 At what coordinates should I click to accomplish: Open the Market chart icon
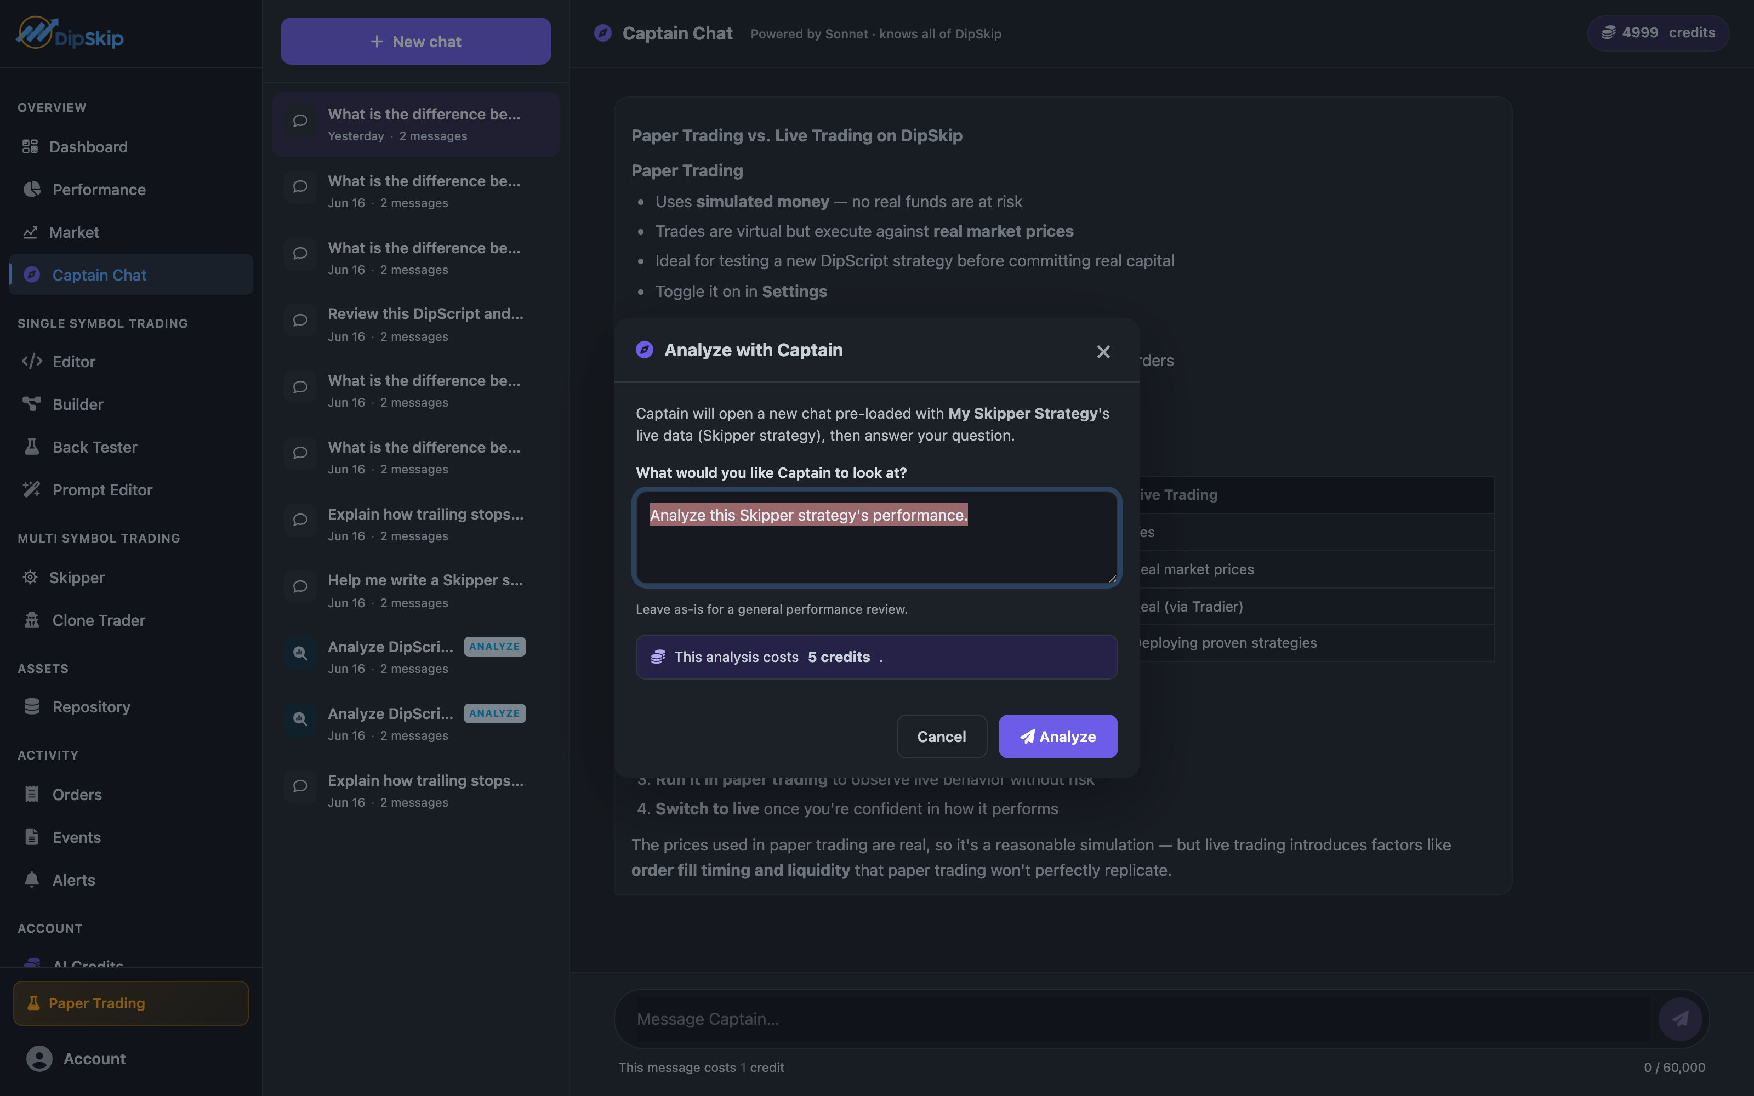30,232
